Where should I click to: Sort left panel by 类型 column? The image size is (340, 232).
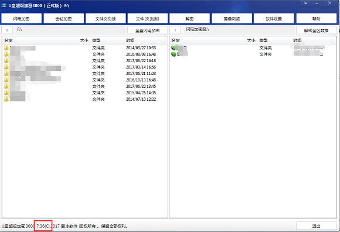(x=107, y=40)
